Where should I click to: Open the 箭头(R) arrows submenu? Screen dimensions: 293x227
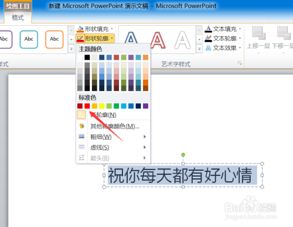tap(113, 158)
